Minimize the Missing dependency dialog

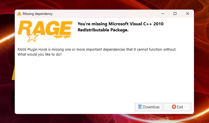[x=162, y=13]
